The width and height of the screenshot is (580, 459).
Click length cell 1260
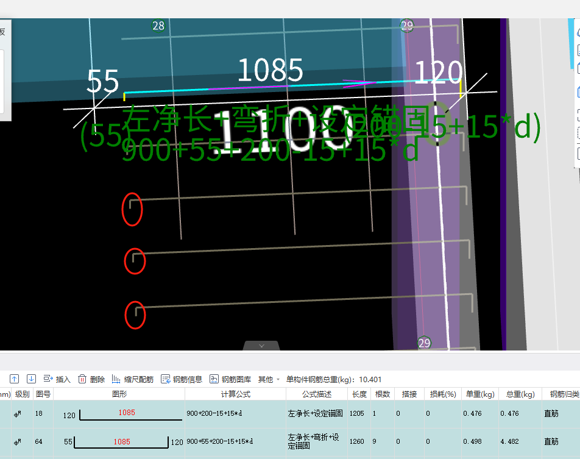click(x=359, y=441)
